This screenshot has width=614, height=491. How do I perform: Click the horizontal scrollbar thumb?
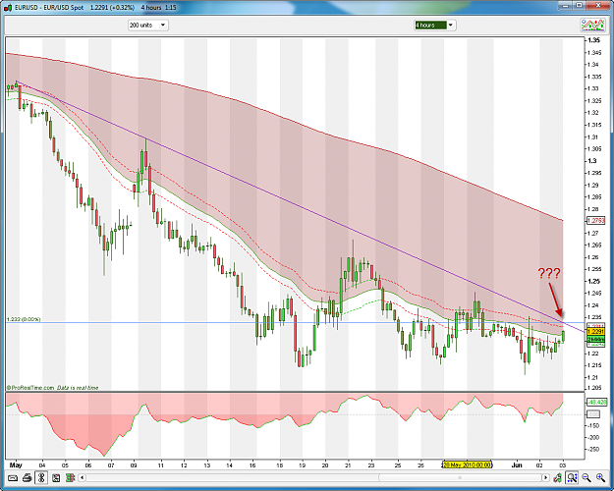[460, 477]
